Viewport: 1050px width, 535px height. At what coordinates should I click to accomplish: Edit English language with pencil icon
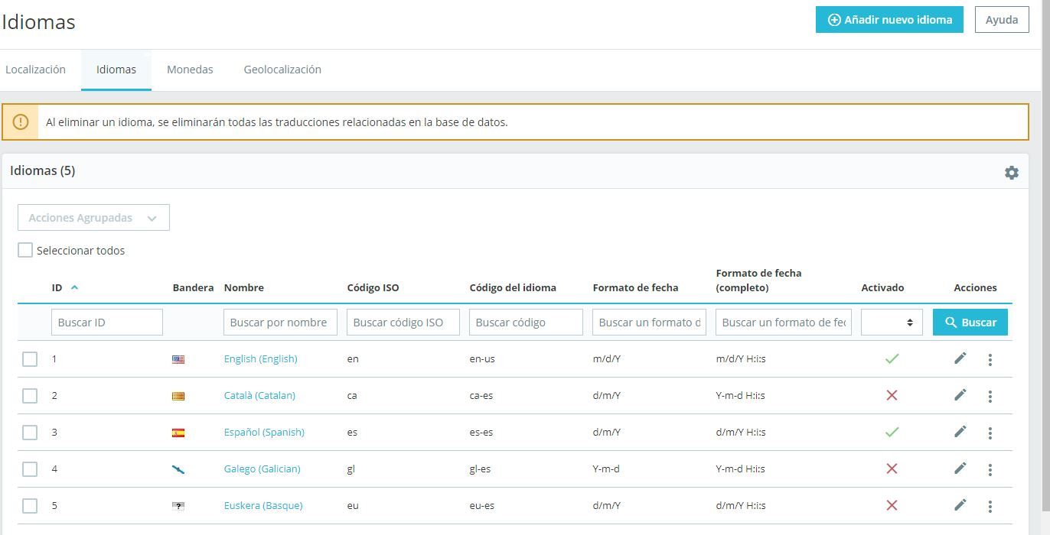pyautogui.click(x=960, y=358)
